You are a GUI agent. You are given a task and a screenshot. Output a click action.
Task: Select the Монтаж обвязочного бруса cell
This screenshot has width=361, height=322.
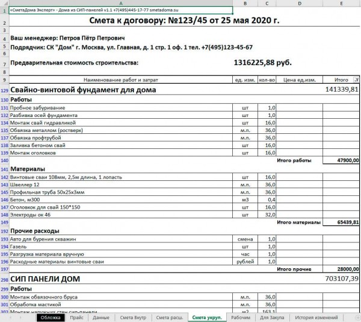[x=121, y=297]
